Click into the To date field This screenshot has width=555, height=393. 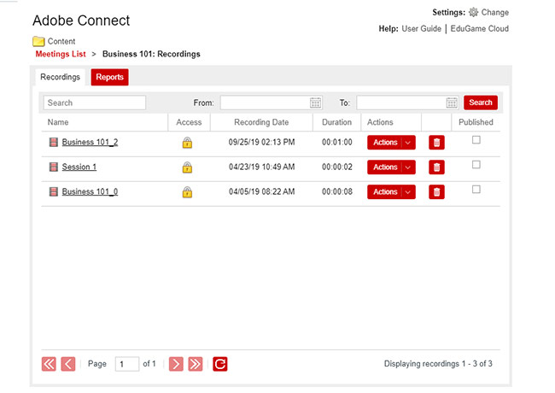click(x=408, y=103)
